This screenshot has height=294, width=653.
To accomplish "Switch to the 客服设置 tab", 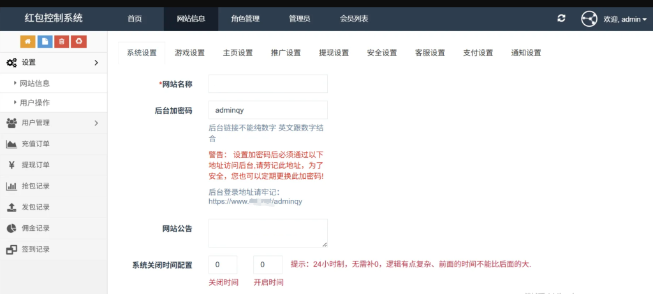I will tap(430, 53).
